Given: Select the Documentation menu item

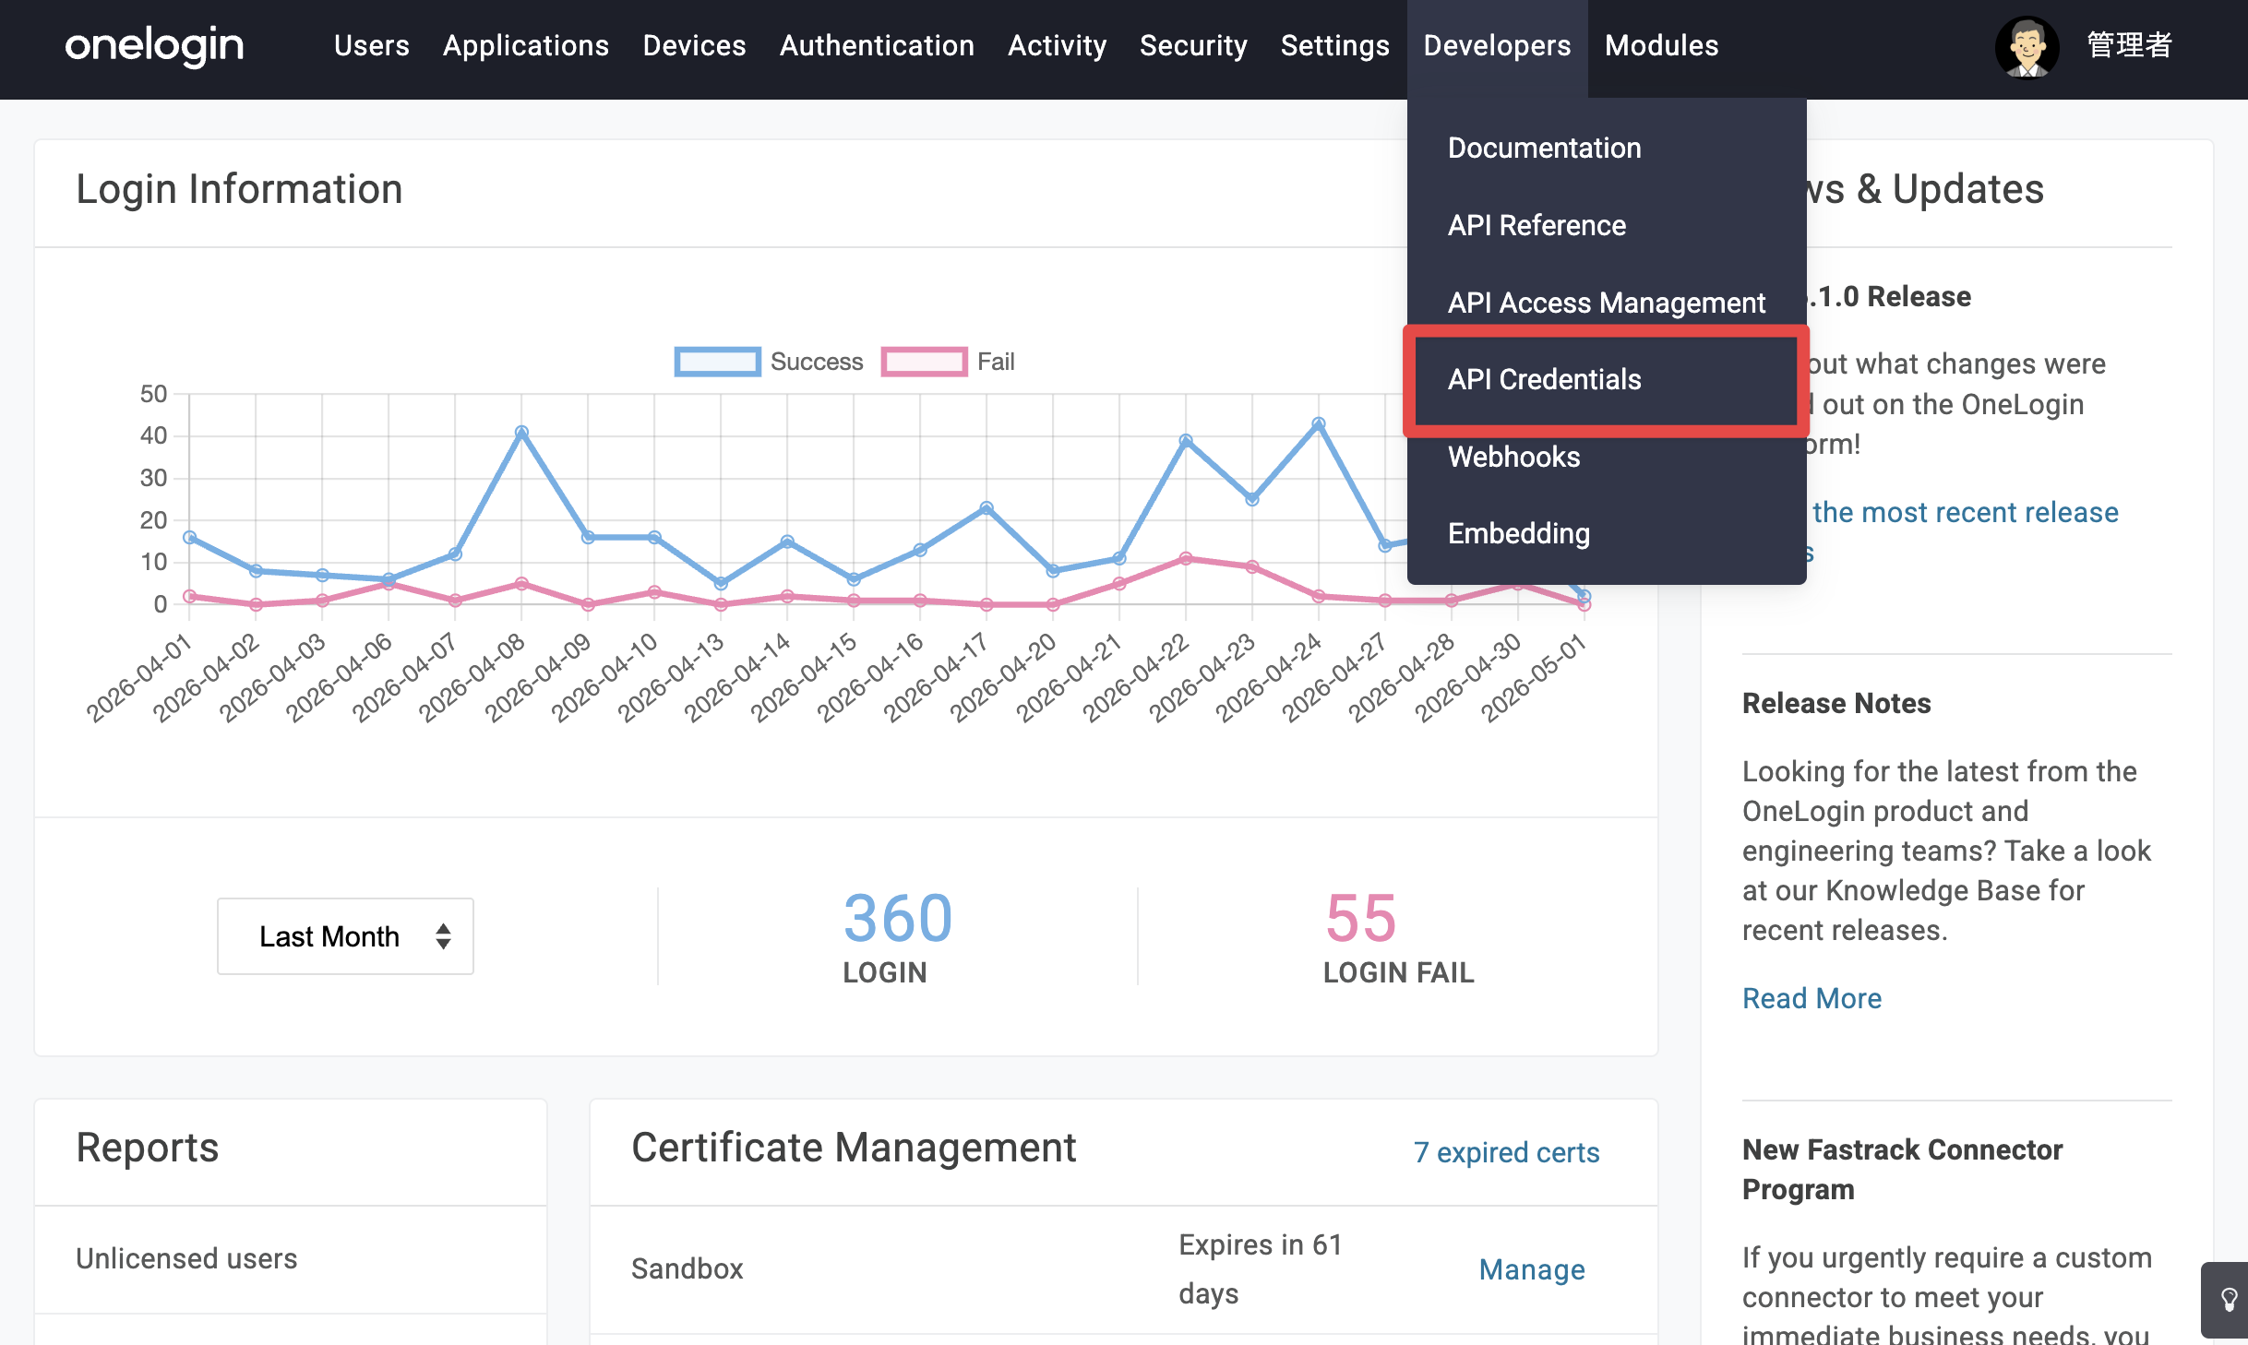Looking at the screenshot, I should point(1544,148).
